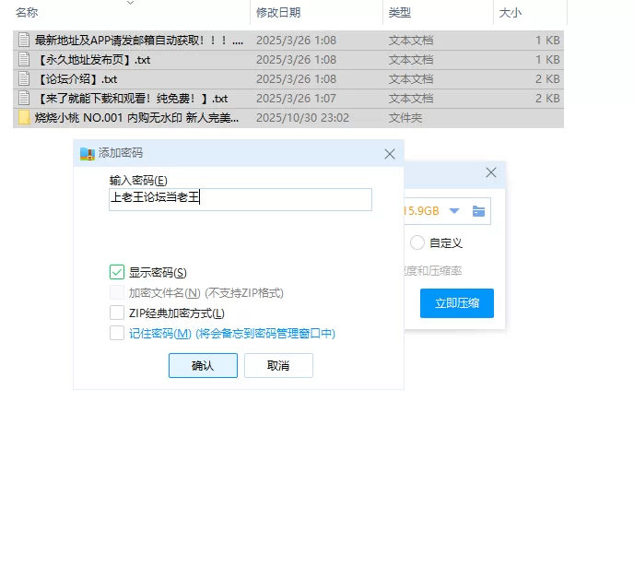Image resolution: width=634 pixels, height=567 pixels.
Task: Sort by the 大小 column header
Action: coord(511,13)
